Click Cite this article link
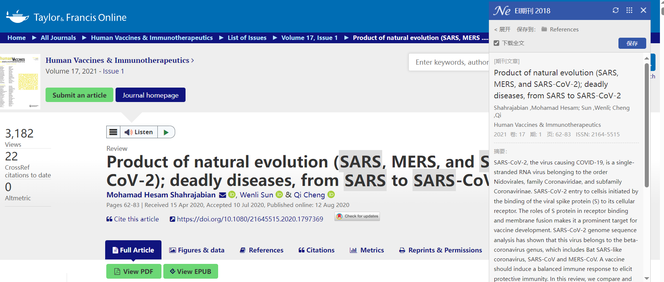 point(133,219)
